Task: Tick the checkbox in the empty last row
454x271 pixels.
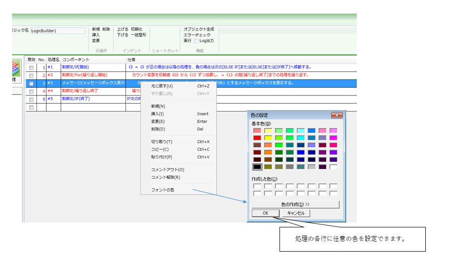Action: click(31, 108)
